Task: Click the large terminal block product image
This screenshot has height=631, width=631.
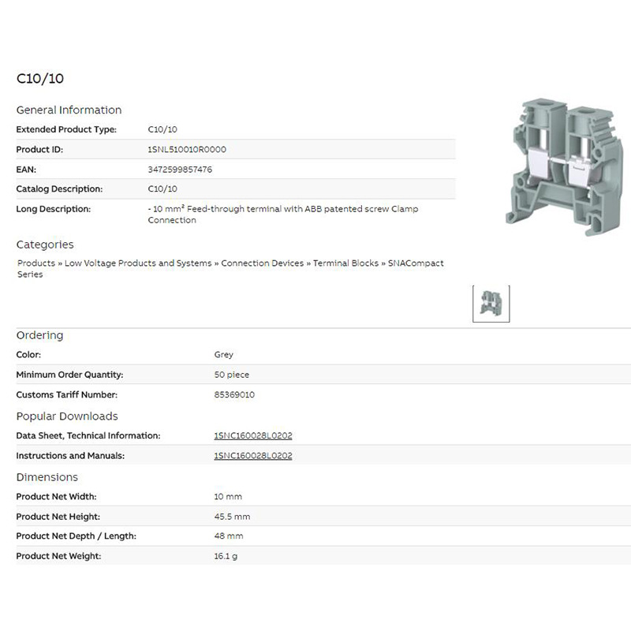Action: (565, 166)
